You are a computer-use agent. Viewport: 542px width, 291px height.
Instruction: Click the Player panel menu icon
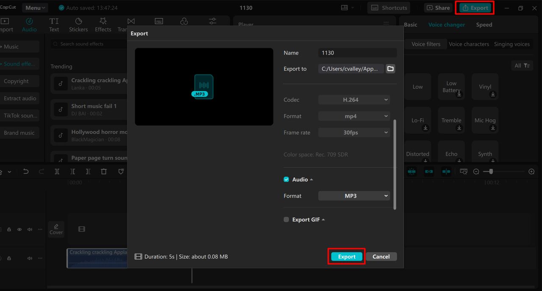click(386, 24)
